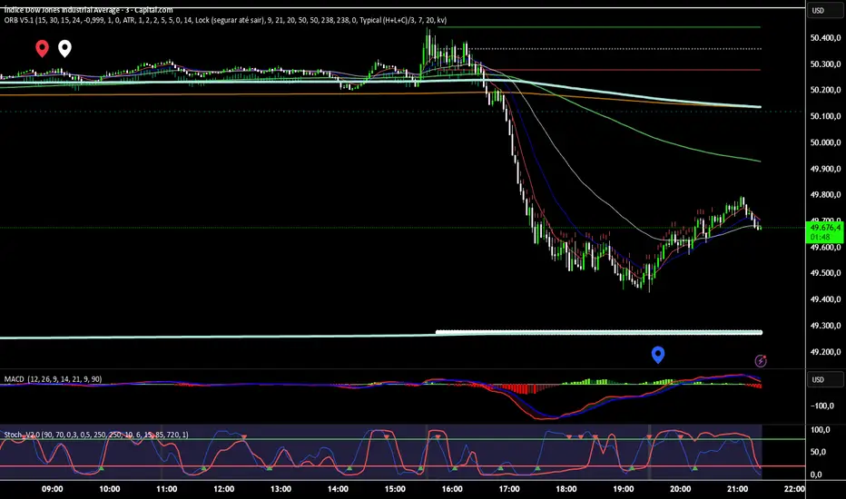Screen dimensions: 846x499
Task: Click the 21:00 time axis label
Action: (736, 488)
